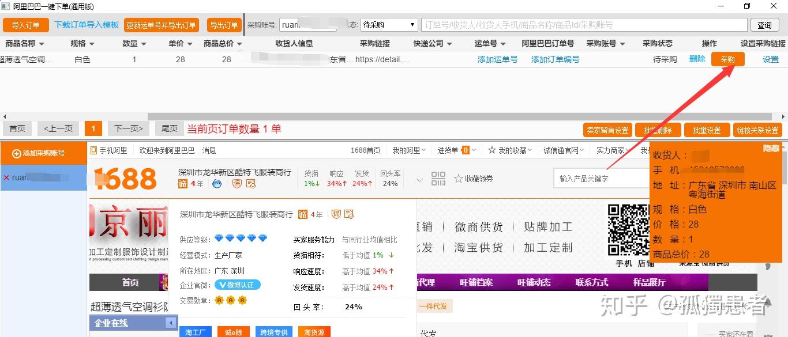The height and width of the screenshot is (337, 788).
Task: Collapse the 企业在线 panel with its arrow
Action: 171,323
